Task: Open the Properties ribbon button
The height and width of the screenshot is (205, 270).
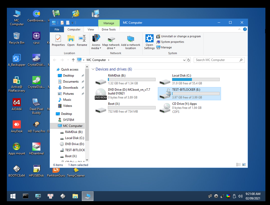Action: pos(58,40)
